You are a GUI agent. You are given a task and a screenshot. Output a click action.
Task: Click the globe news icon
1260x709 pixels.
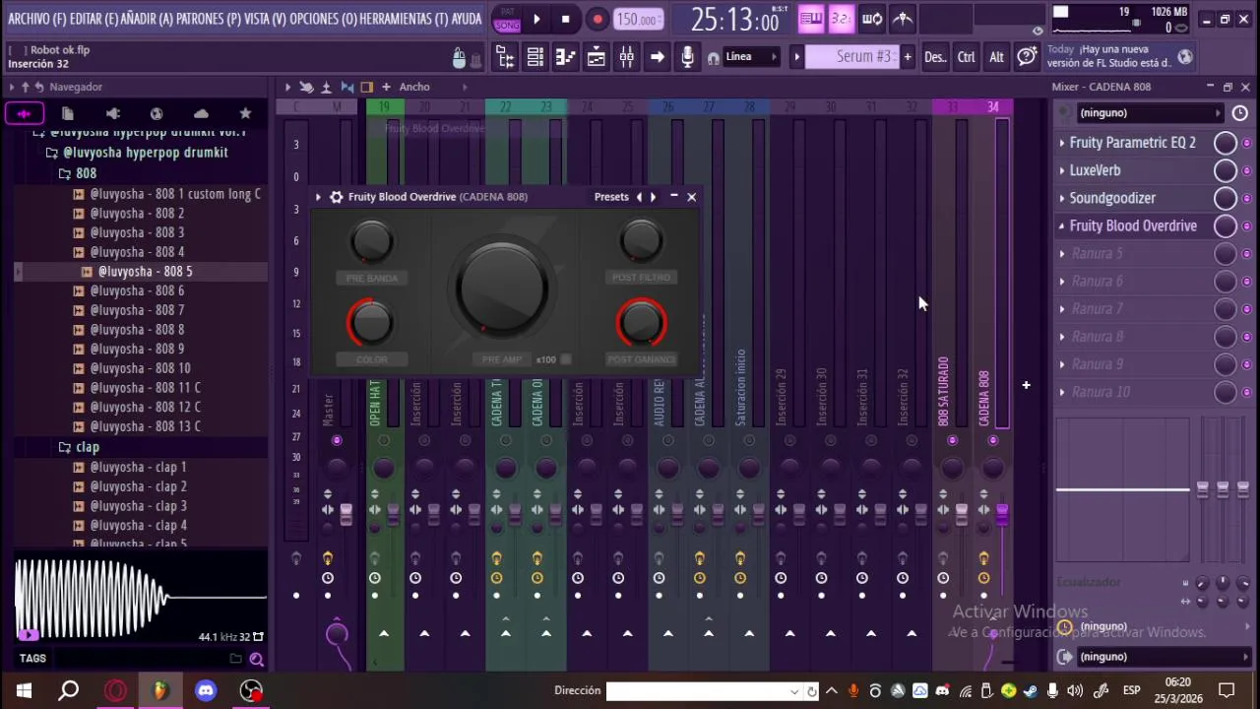click(x=1185, y=57)
